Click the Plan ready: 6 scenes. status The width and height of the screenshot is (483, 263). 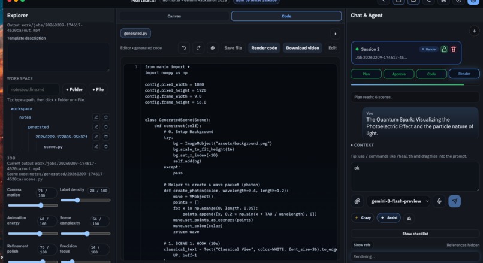(x=415, y=97)
